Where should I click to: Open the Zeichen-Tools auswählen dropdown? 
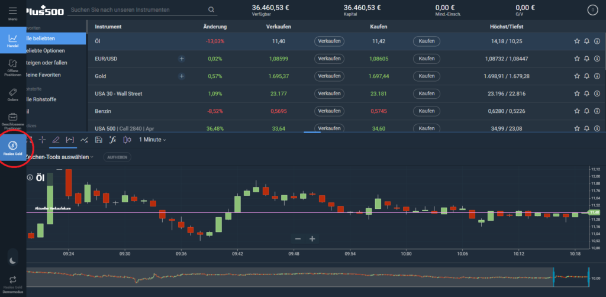(60, 157)
